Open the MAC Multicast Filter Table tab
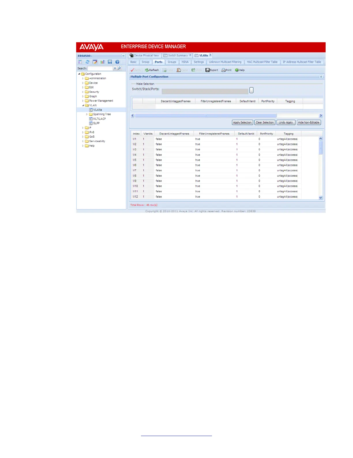353x458 pixels. click(262, 62)
